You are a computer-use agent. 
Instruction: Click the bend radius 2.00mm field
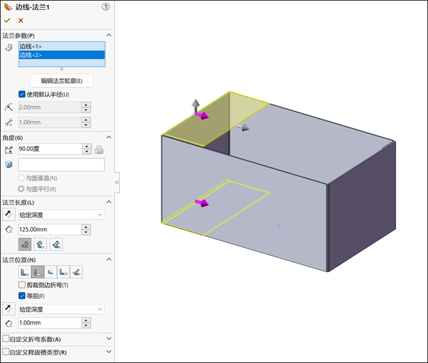point(50,108)
